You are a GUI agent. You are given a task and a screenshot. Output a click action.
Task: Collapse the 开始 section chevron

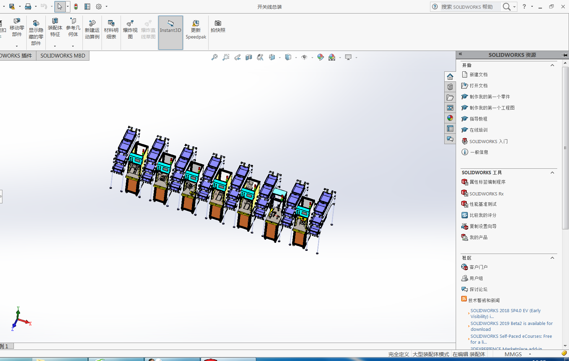(x=552, y=65)
